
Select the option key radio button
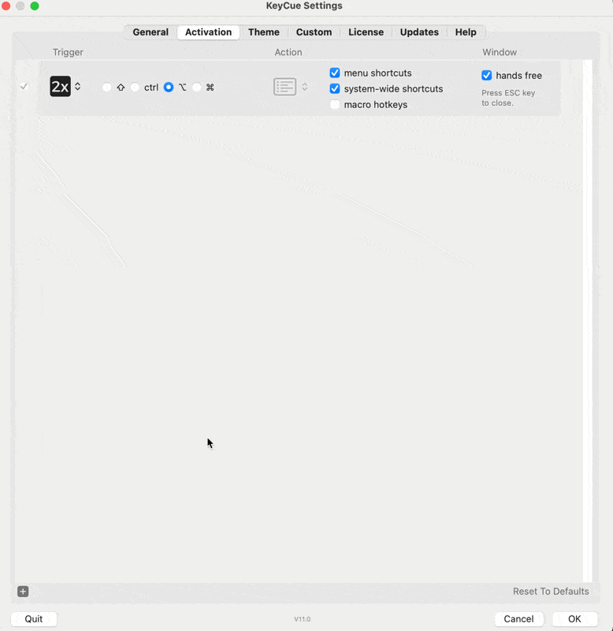169,87
